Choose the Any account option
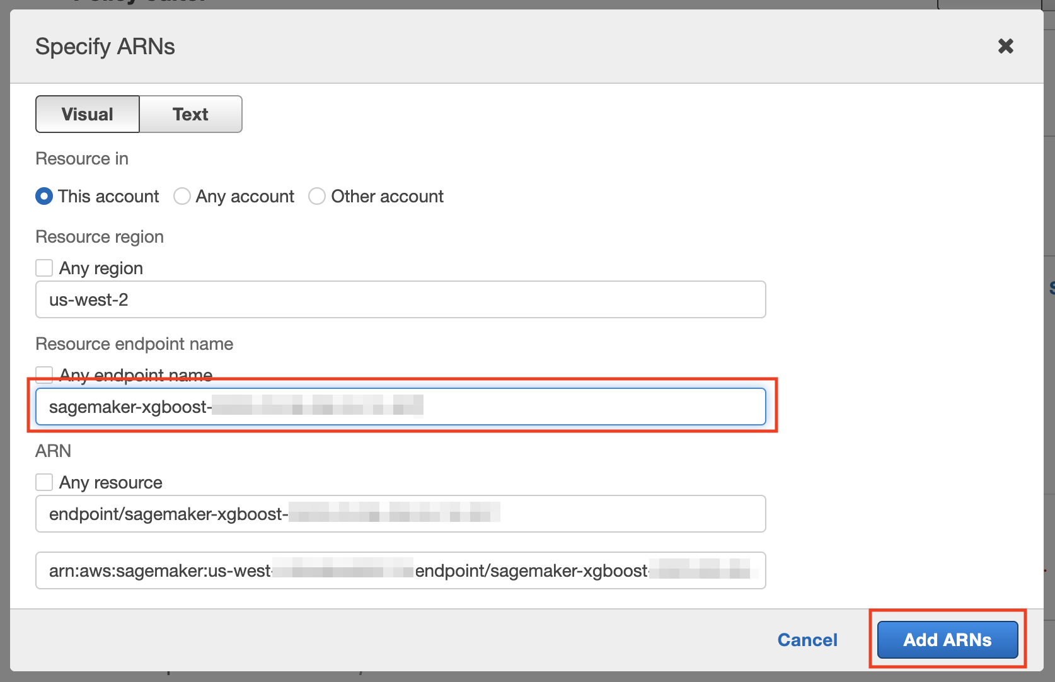 pyautogui.click(x=182, y=196)
